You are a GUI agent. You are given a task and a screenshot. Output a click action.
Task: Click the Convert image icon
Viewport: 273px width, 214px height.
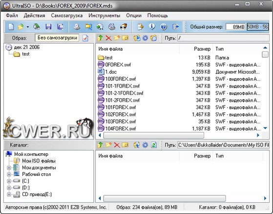pos(100,27)
